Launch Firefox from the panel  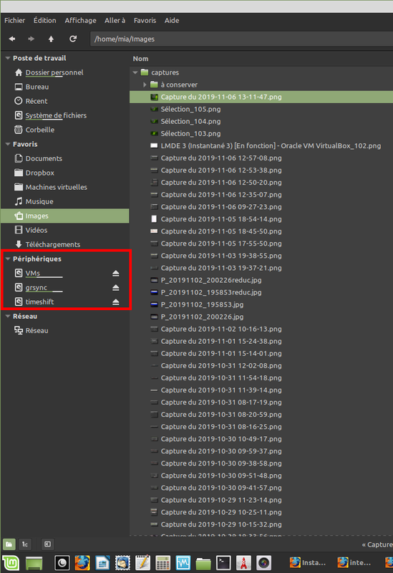[82, 563]
